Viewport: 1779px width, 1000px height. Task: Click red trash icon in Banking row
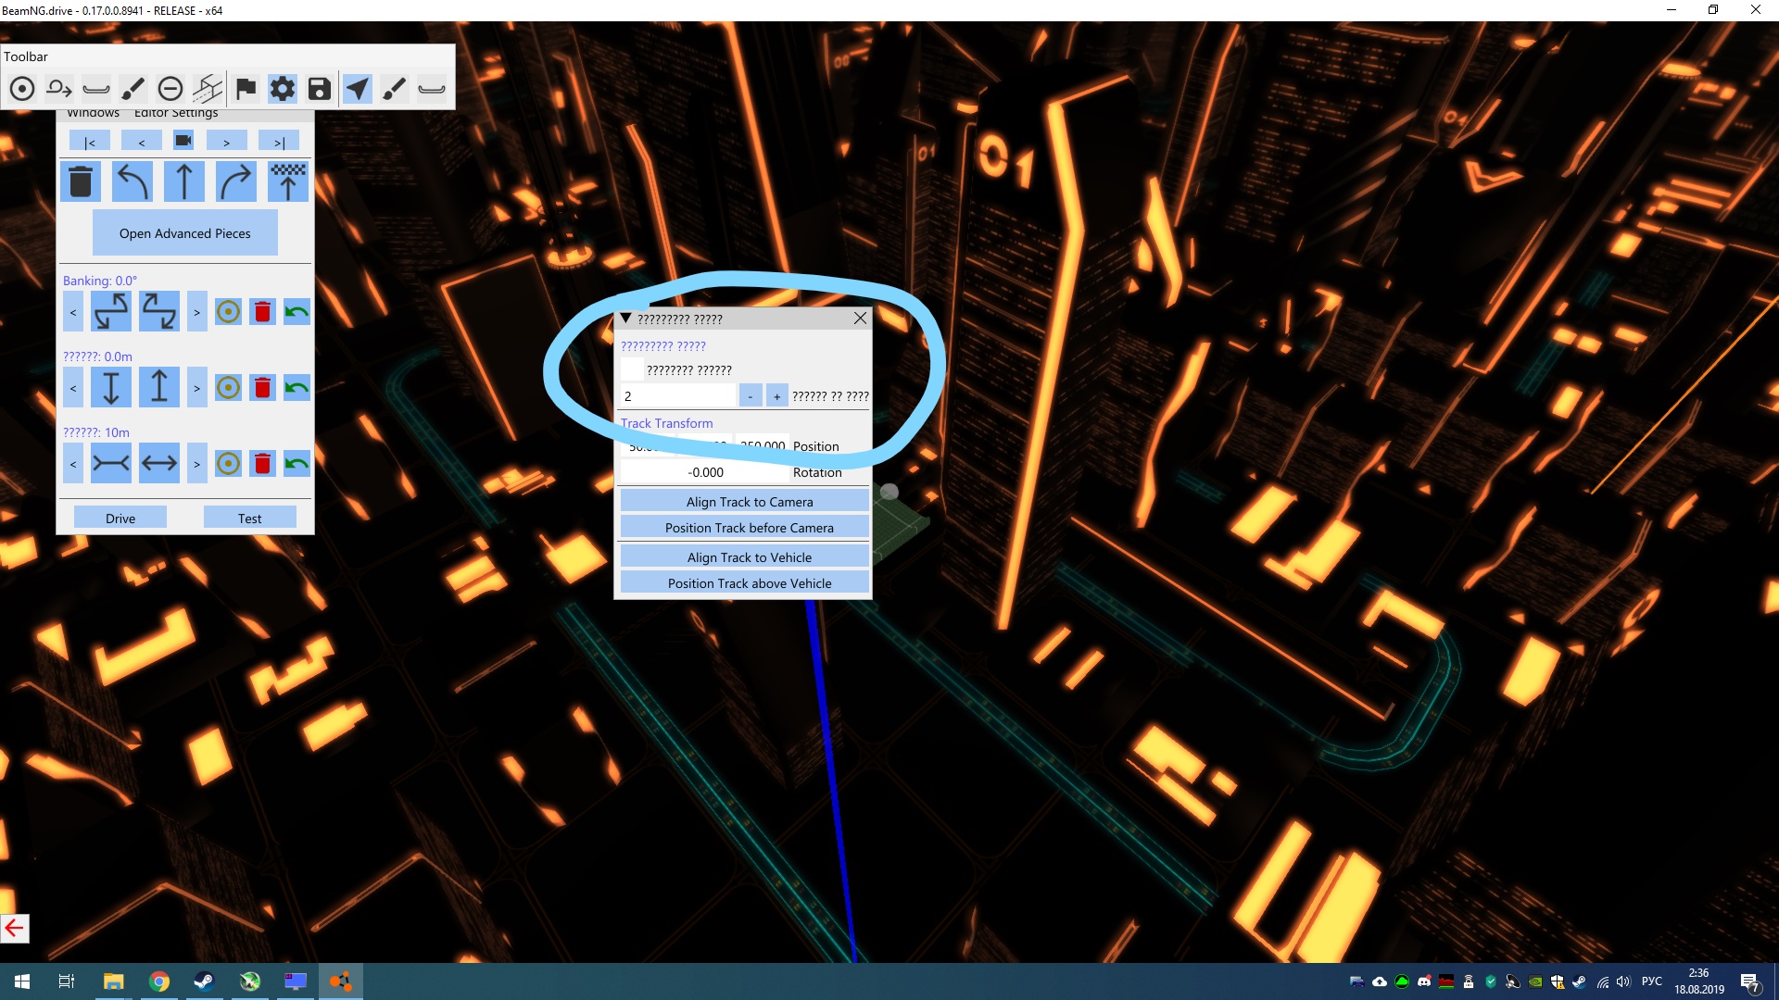[x=262, y=312]
